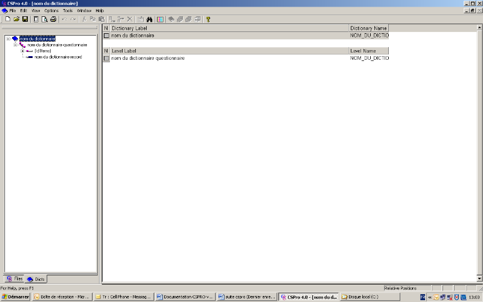Click the scroll up arrow of grid
Image resolution: width=483 pixels, height=302 pixels.
point(479,27)
